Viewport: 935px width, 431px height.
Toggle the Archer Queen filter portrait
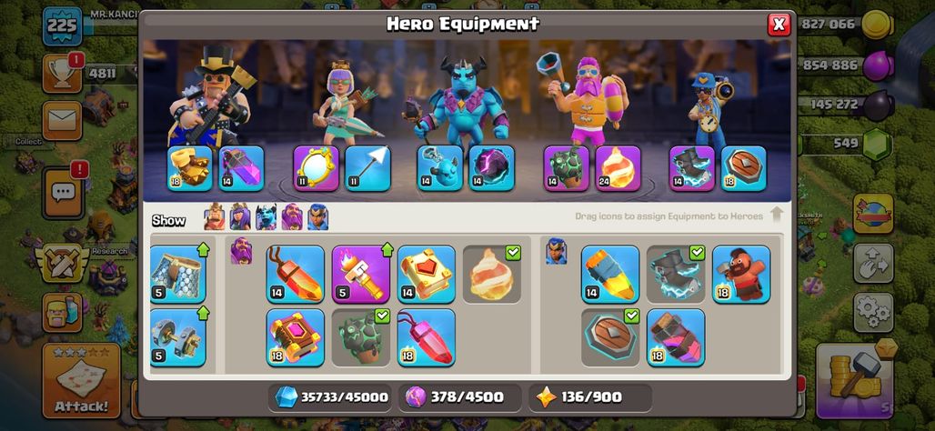pyautogui.click(x=240, y=217)
